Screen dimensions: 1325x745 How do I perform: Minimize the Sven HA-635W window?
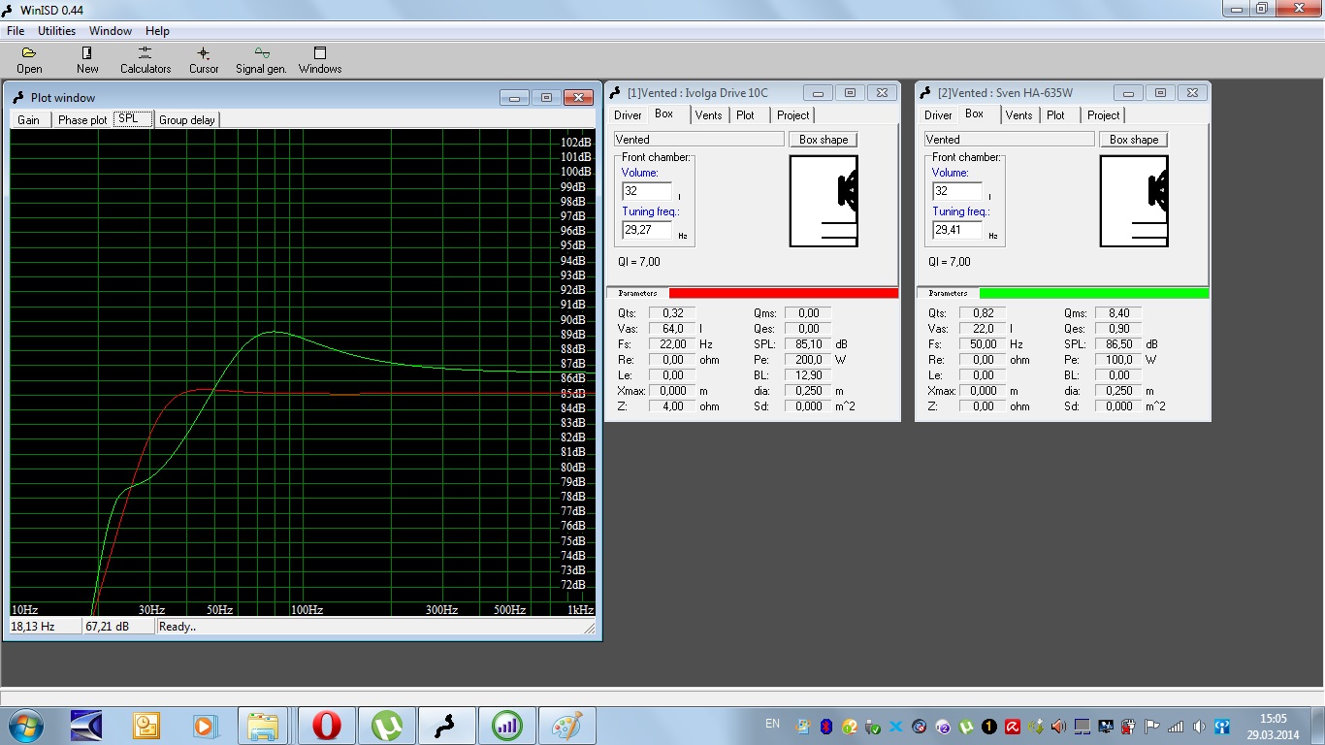click(1128, 93)
